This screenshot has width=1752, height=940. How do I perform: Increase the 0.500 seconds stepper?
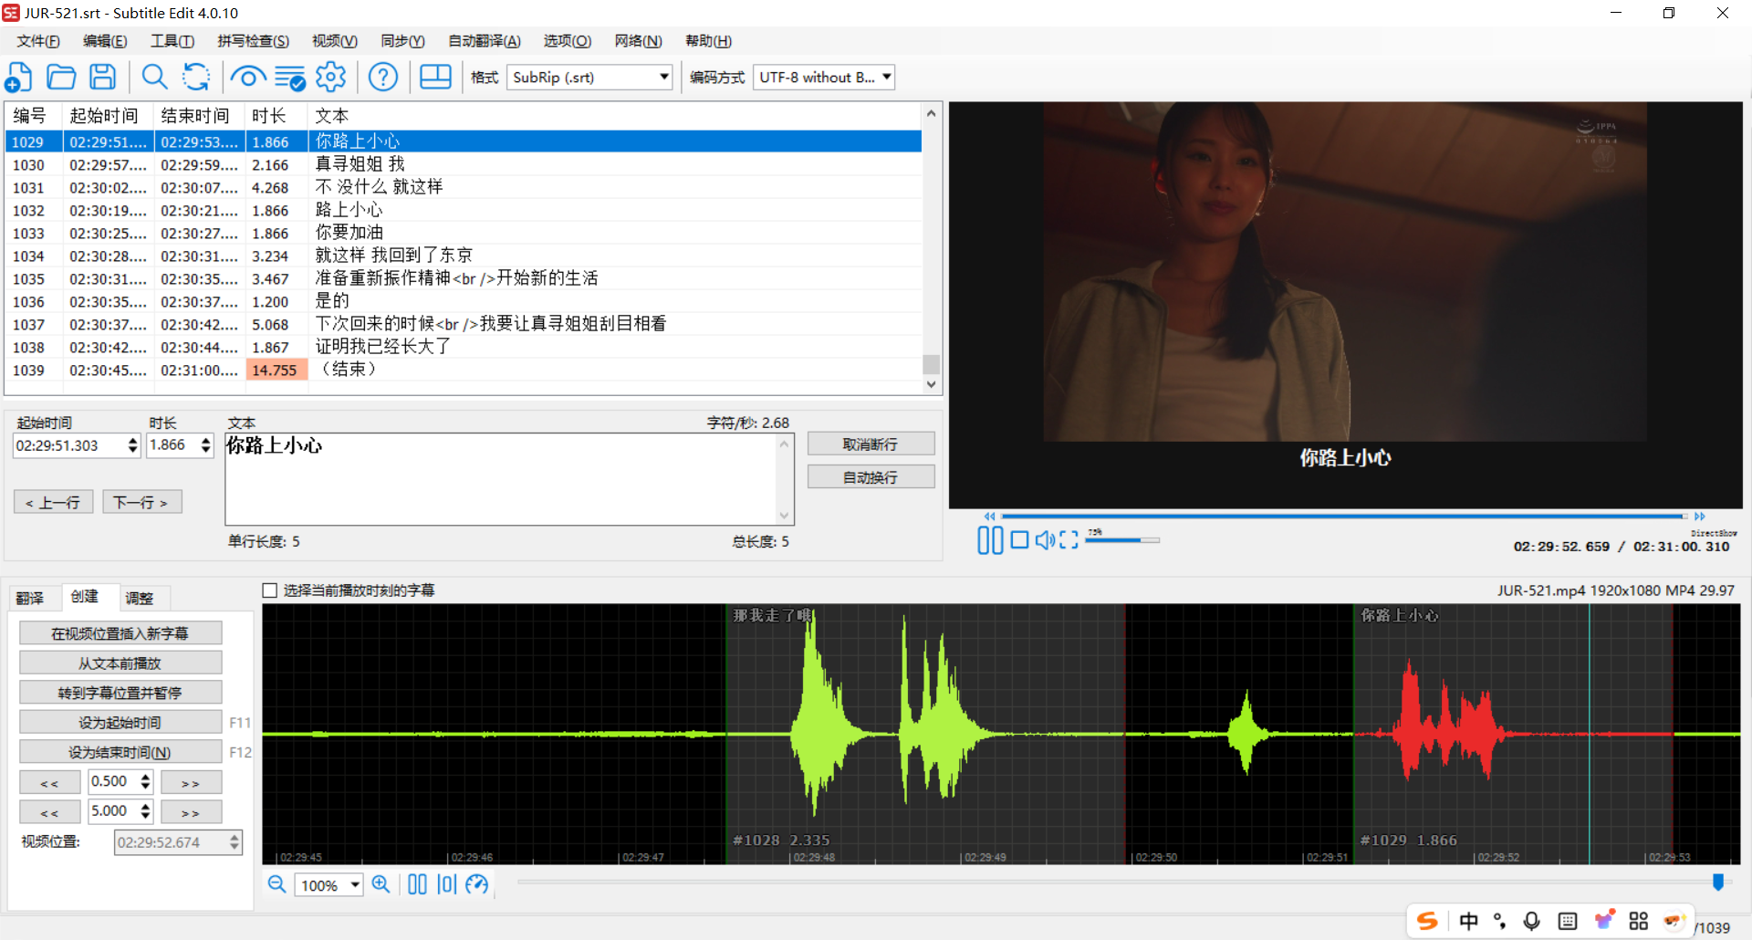click(145, 777)
